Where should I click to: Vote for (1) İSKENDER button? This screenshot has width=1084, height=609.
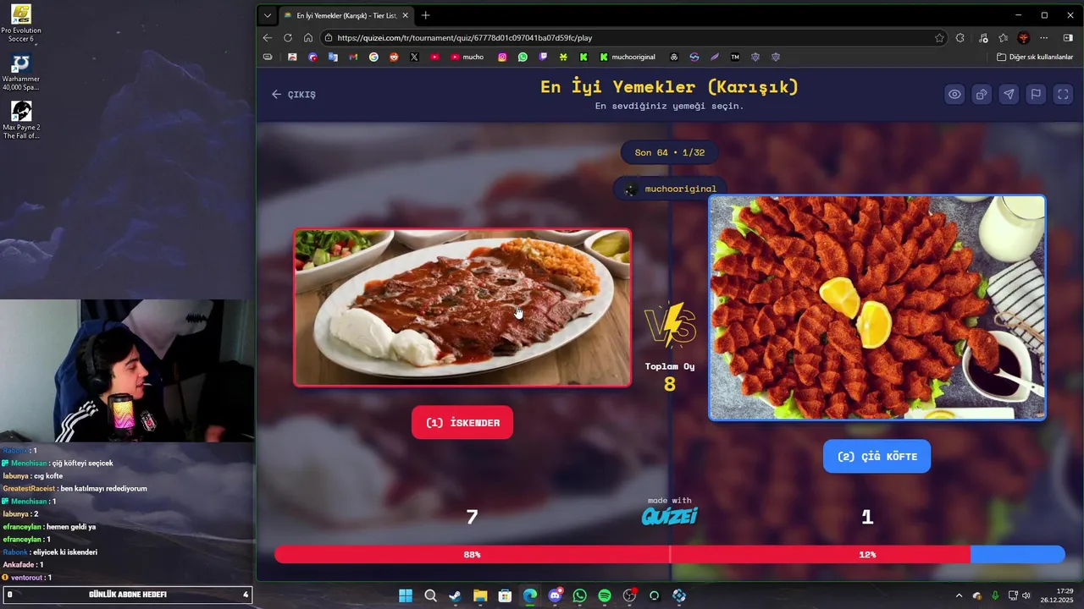pos(462,423)
